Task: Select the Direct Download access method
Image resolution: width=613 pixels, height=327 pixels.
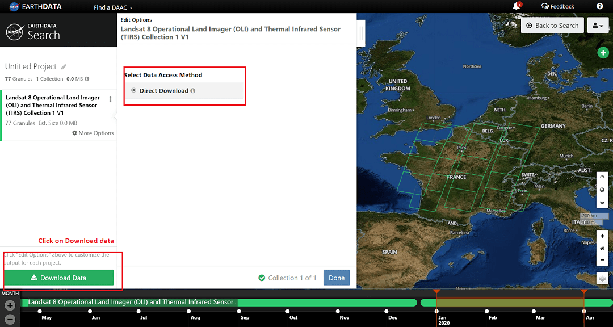Action: point(134,90)
